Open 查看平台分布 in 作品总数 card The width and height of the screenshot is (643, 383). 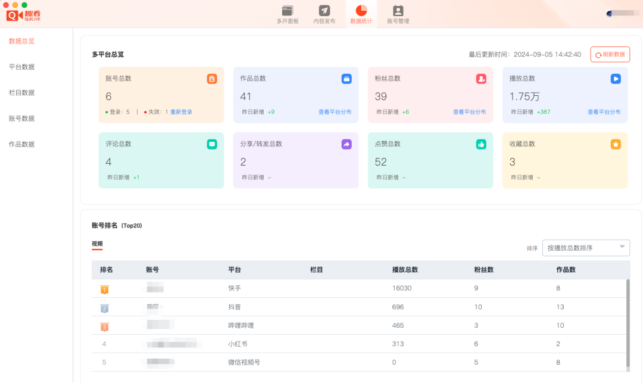point(335,112)
